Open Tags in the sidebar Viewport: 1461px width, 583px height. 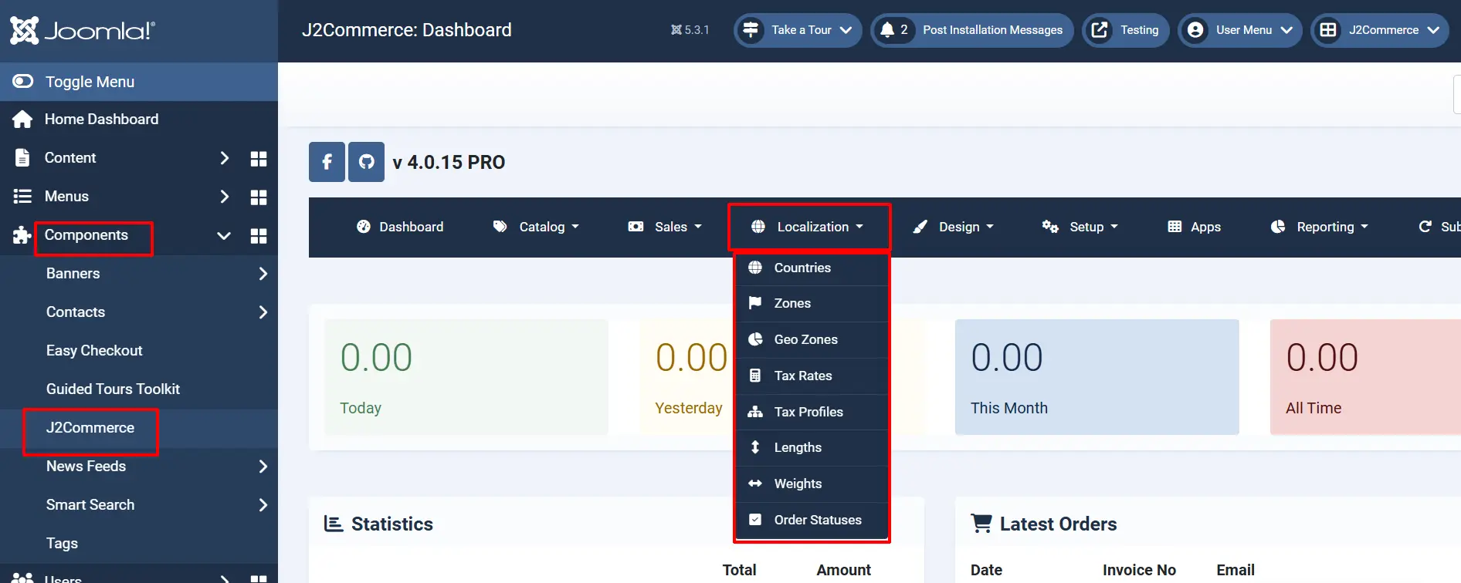62,544
